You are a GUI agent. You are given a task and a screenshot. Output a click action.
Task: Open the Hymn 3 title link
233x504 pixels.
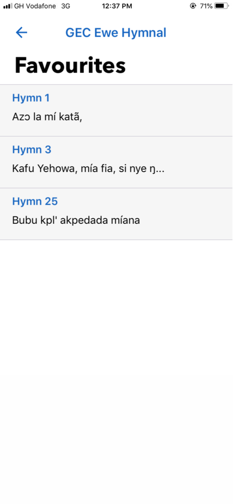[32, 150]
